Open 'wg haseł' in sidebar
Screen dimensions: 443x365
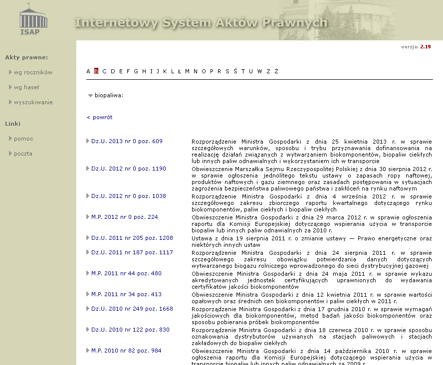(x=26, y=87)
